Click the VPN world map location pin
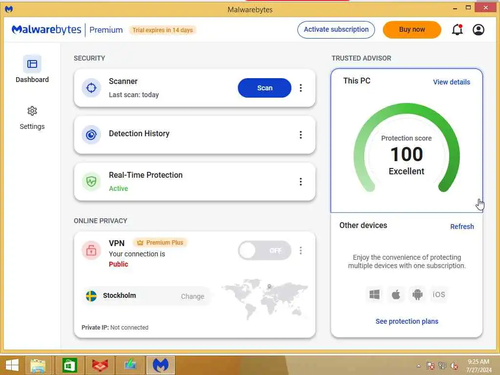Screen dimensions: 500x375 269,286
